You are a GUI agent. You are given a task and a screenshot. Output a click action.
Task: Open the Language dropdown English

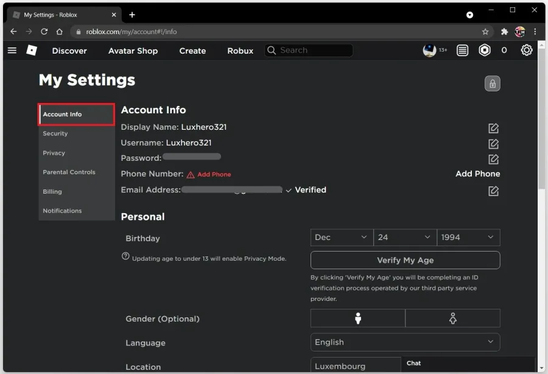click(405, 342)
